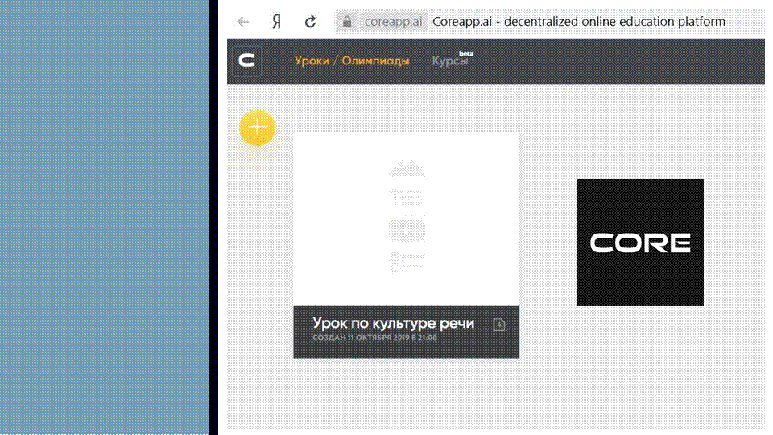This screenshot has height=435, width=773.
Task: Select the coreapp.ai address field
Action: (393, 22)
